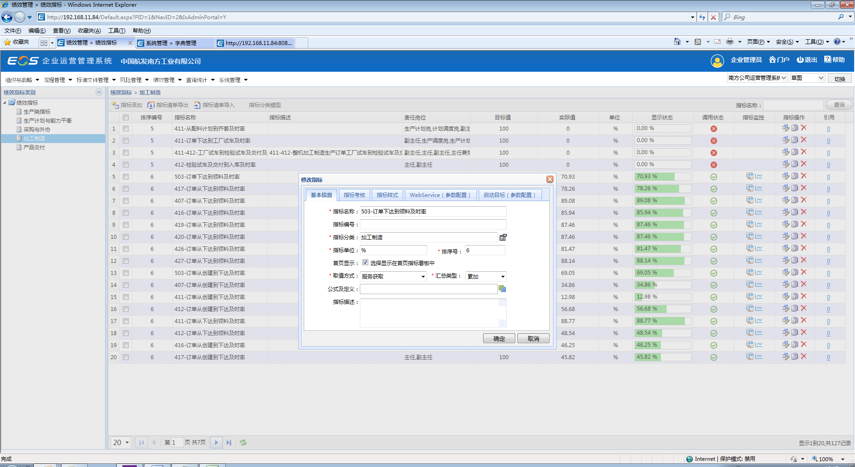Image resolution: width=855 pixels, height=467 pixels.
Task: Open 汇总类型 dropdown showing 累加
Action: (x=486, y=277)
